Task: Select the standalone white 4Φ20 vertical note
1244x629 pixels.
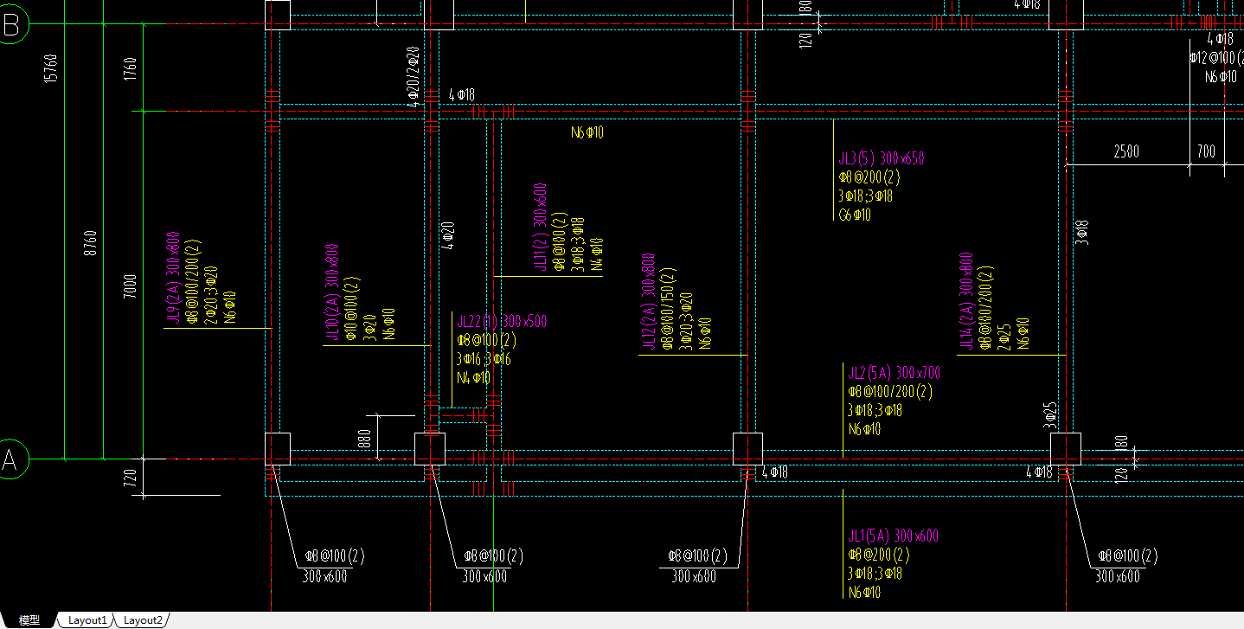Action: coord(448,235)
